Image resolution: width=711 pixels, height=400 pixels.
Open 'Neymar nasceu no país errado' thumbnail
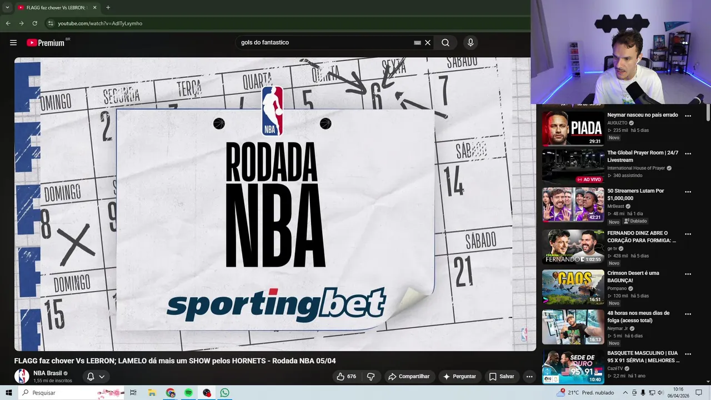click(x=573, y=128)
